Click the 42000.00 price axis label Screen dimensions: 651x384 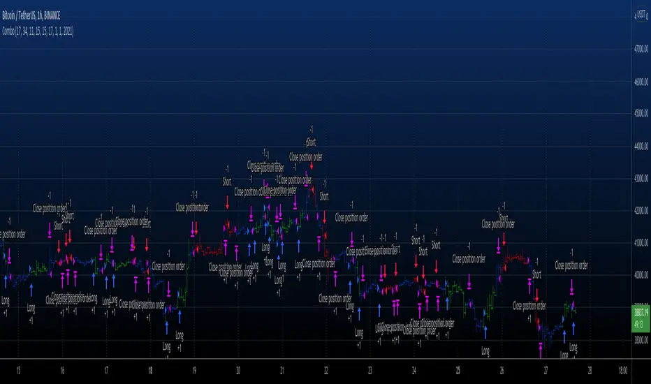pos(641,210)
